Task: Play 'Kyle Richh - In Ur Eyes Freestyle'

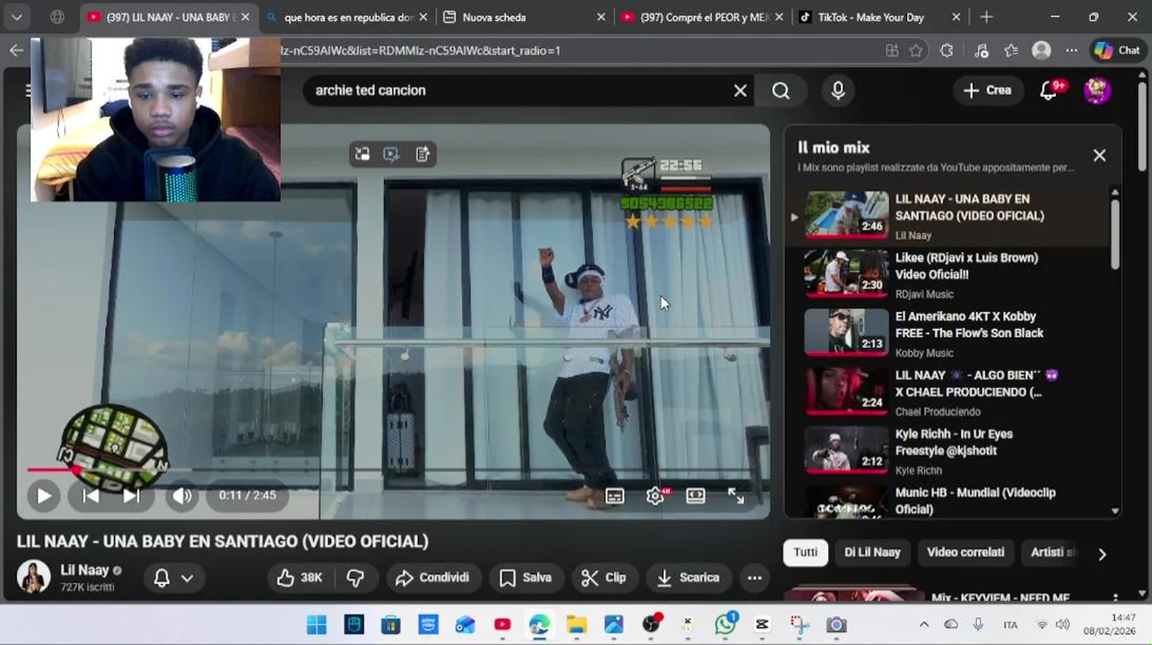Action: tap(948, 451)
